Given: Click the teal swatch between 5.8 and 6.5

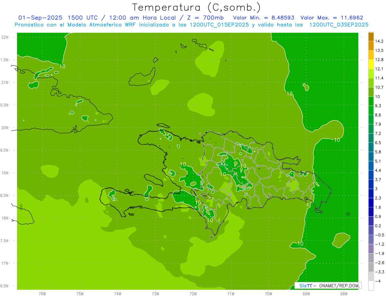Looking at the screenshot, I should [x=371, y=147].
